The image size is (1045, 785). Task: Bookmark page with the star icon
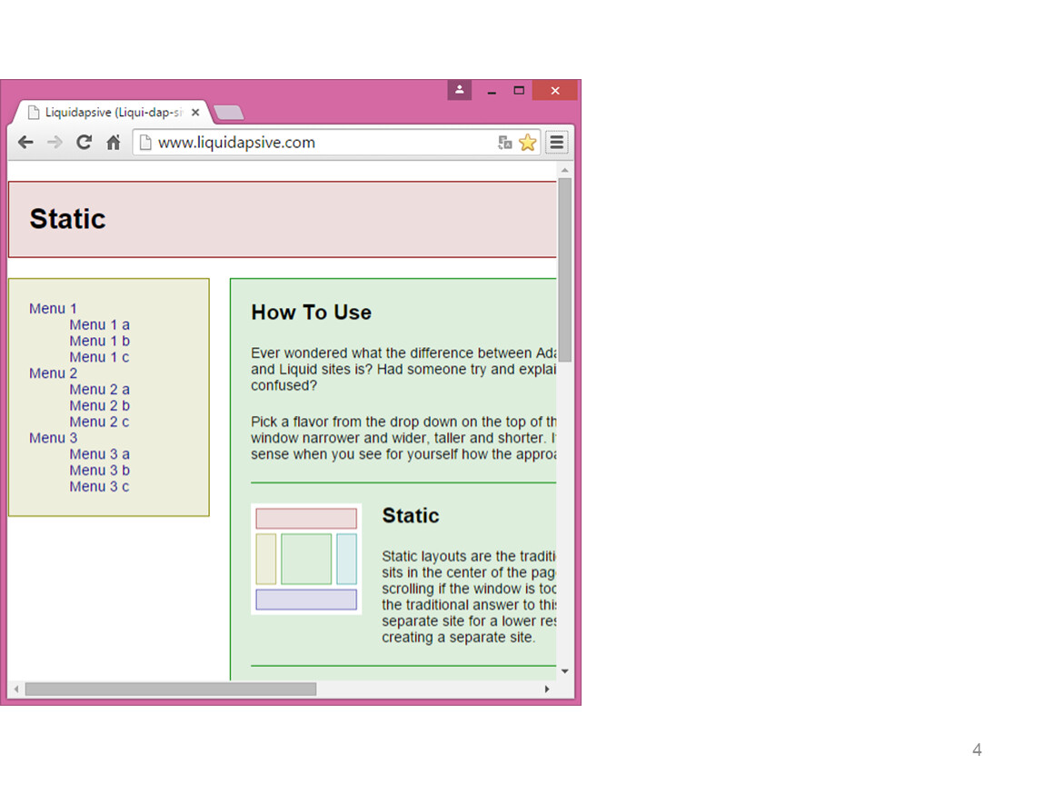click(527, 143)
